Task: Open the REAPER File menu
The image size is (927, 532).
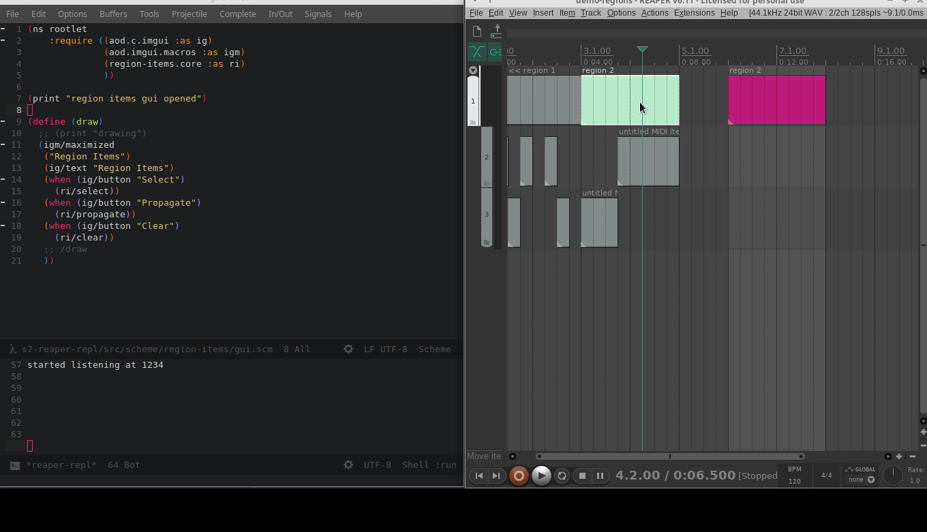Action: tap(476, 13)
